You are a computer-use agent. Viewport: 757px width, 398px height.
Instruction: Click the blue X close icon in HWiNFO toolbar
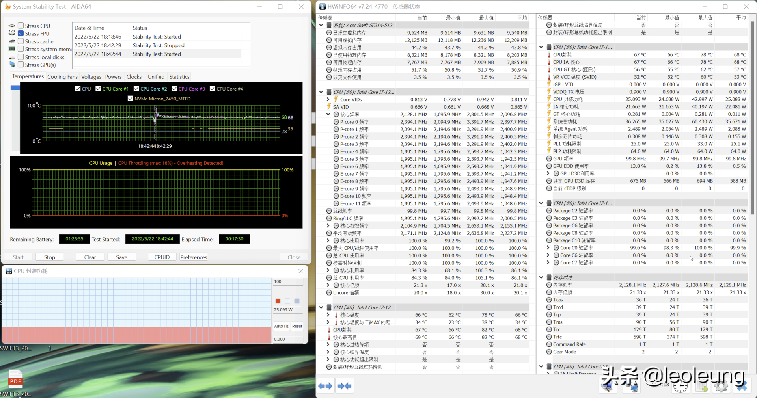point(742,387)
